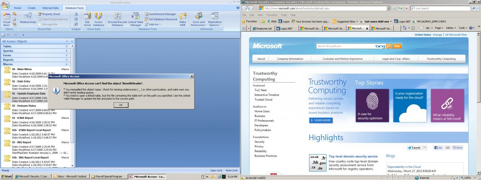The width and height of the screenshot is (481, 180).
Task: Open the Favorites menu in the IE menu bar
Action: (272, 15)
